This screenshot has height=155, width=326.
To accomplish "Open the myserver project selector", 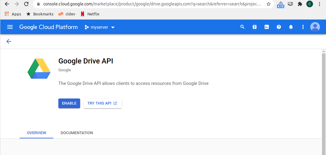I will (x=99, y=27).
